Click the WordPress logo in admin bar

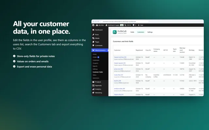pos(93,25)
